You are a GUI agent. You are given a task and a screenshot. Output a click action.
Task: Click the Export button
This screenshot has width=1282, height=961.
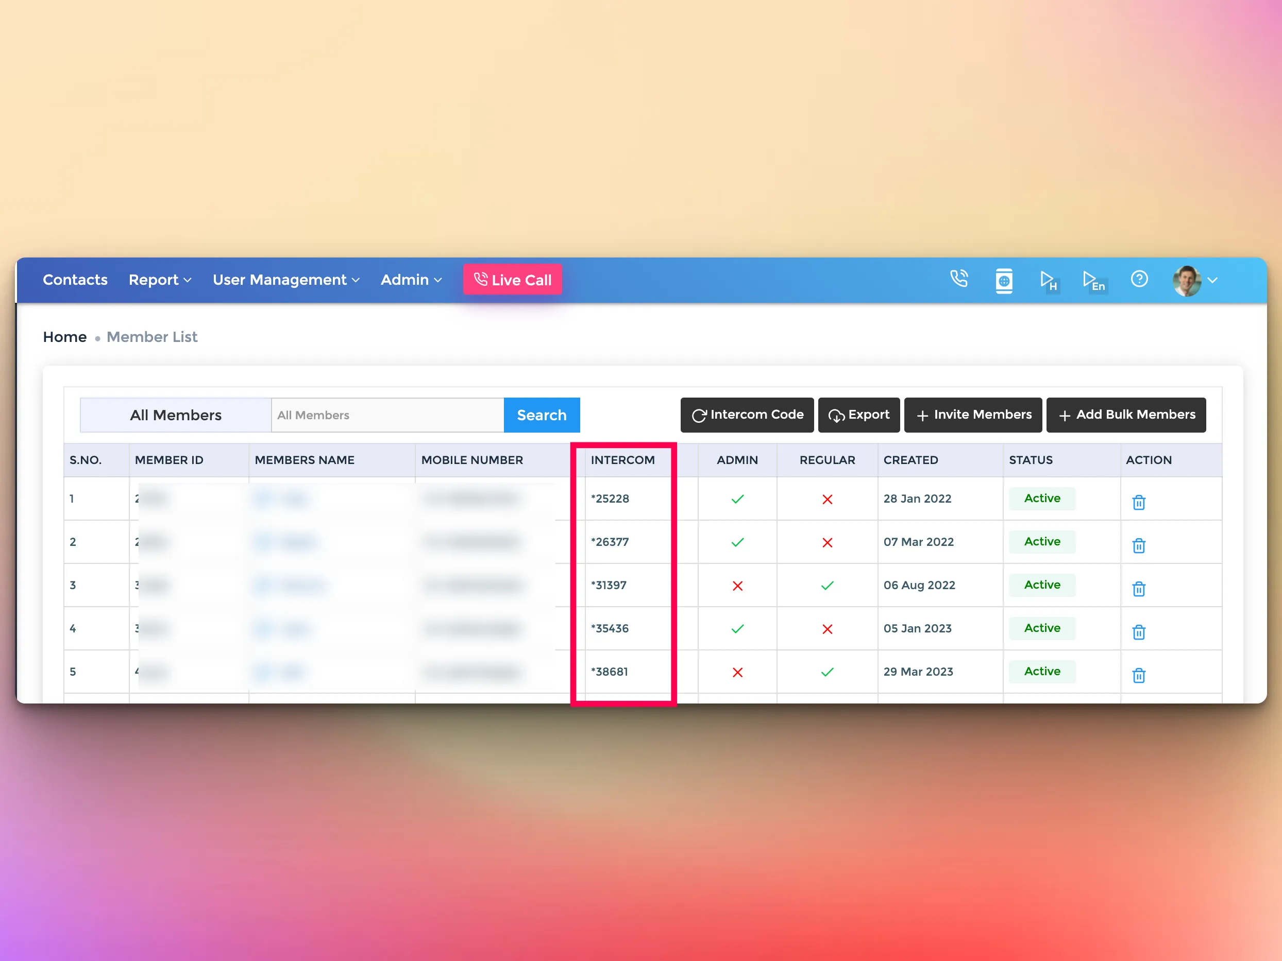point(859,415)
